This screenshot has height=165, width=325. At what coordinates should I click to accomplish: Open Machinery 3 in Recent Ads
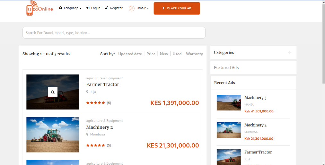click(255, 98)
